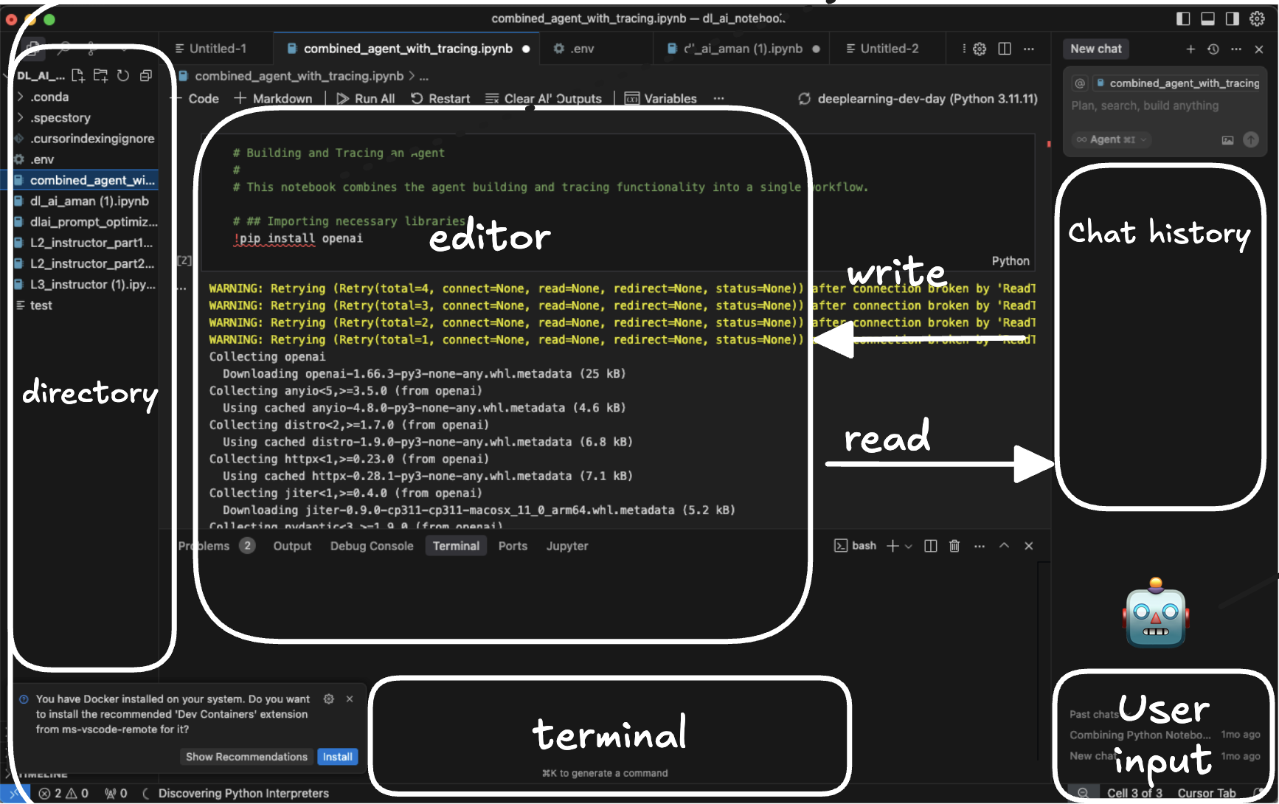Install the recommended Dev Containers extension
1279x804 pixels.
tap(337, 756)
